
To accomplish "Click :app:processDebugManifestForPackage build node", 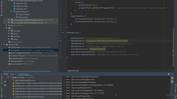I will [29, 97].
